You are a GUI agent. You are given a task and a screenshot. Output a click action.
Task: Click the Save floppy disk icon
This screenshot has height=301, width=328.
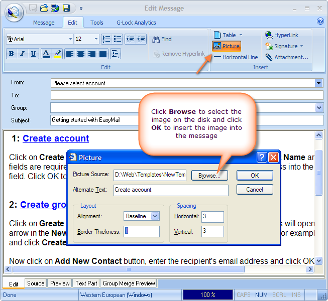(x=66, y=9)
